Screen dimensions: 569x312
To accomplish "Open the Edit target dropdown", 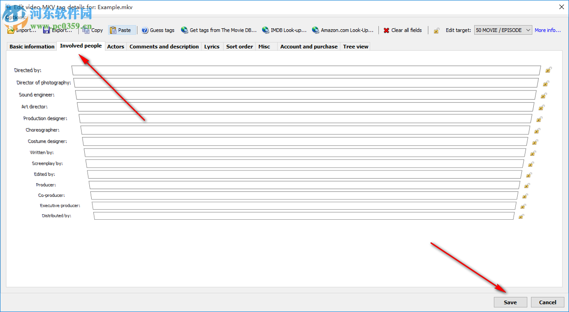I will 503,30.
